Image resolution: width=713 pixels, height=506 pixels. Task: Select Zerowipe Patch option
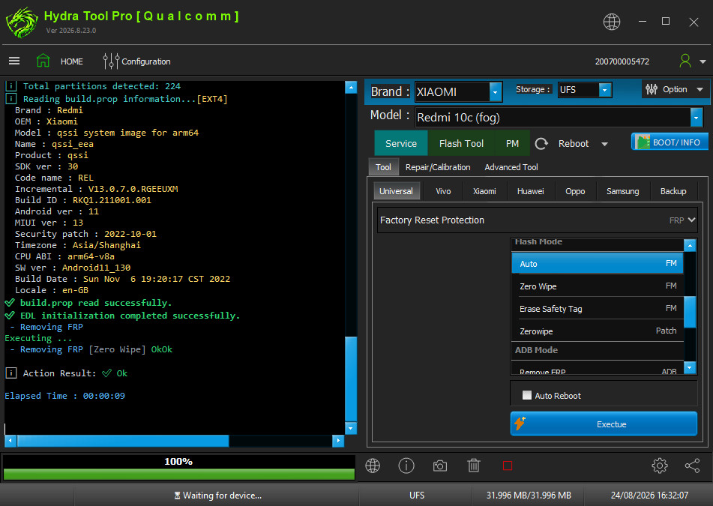click(x=598, y=331)
